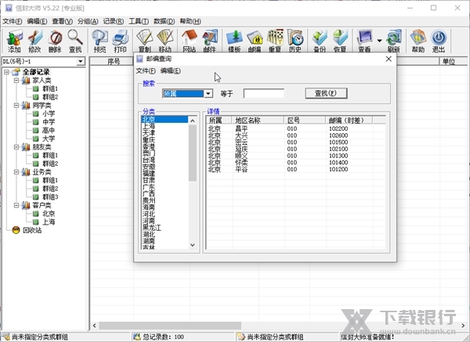
Task: Open 帮助 (Help) toolbar icon
Action: (x=418, y=41)
